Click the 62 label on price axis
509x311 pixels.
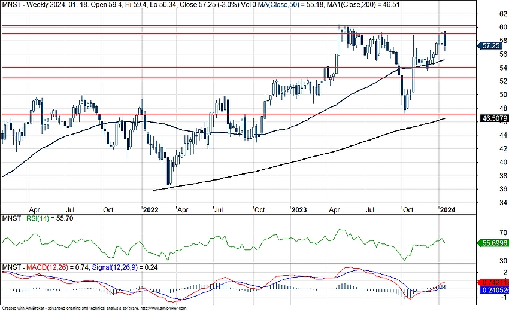(x=487, y=13)
